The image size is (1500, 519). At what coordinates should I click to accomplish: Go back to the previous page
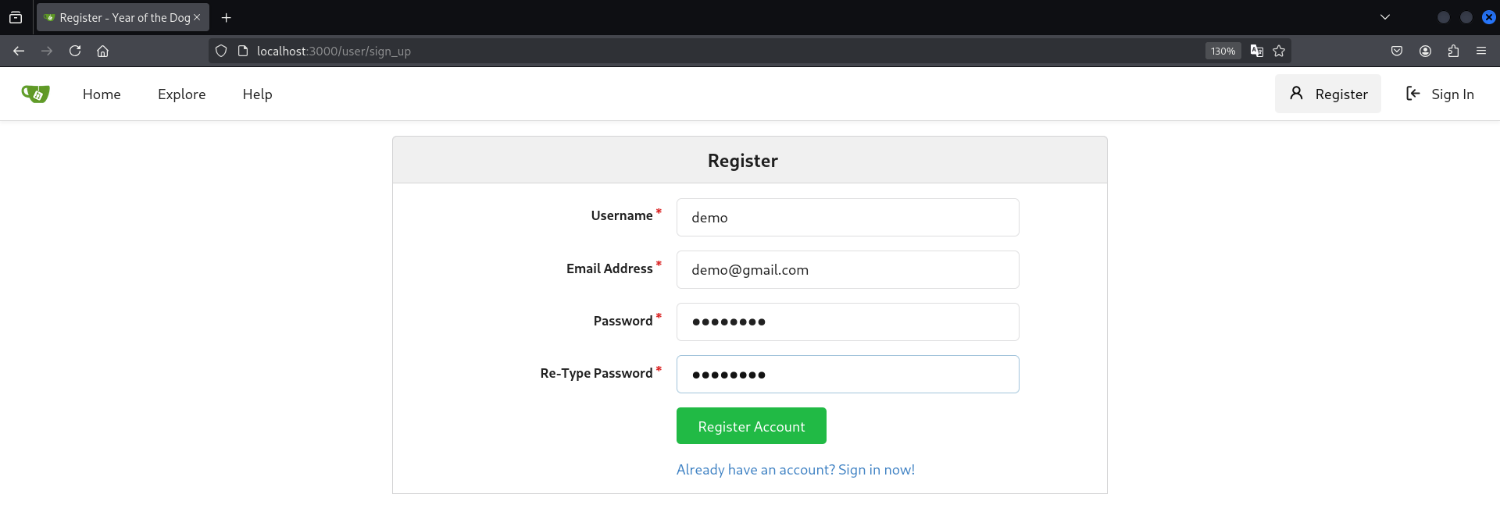click(x=19, y=51)
